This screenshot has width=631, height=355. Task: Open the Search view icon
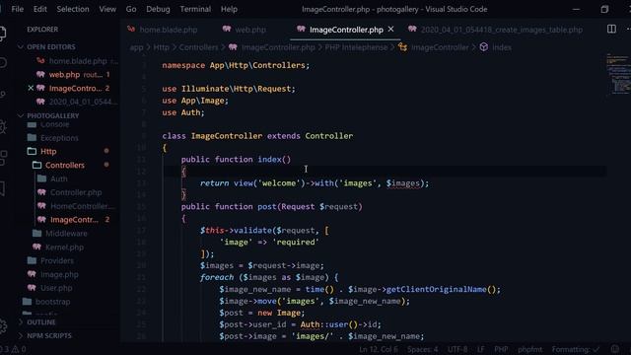(3, 62)
